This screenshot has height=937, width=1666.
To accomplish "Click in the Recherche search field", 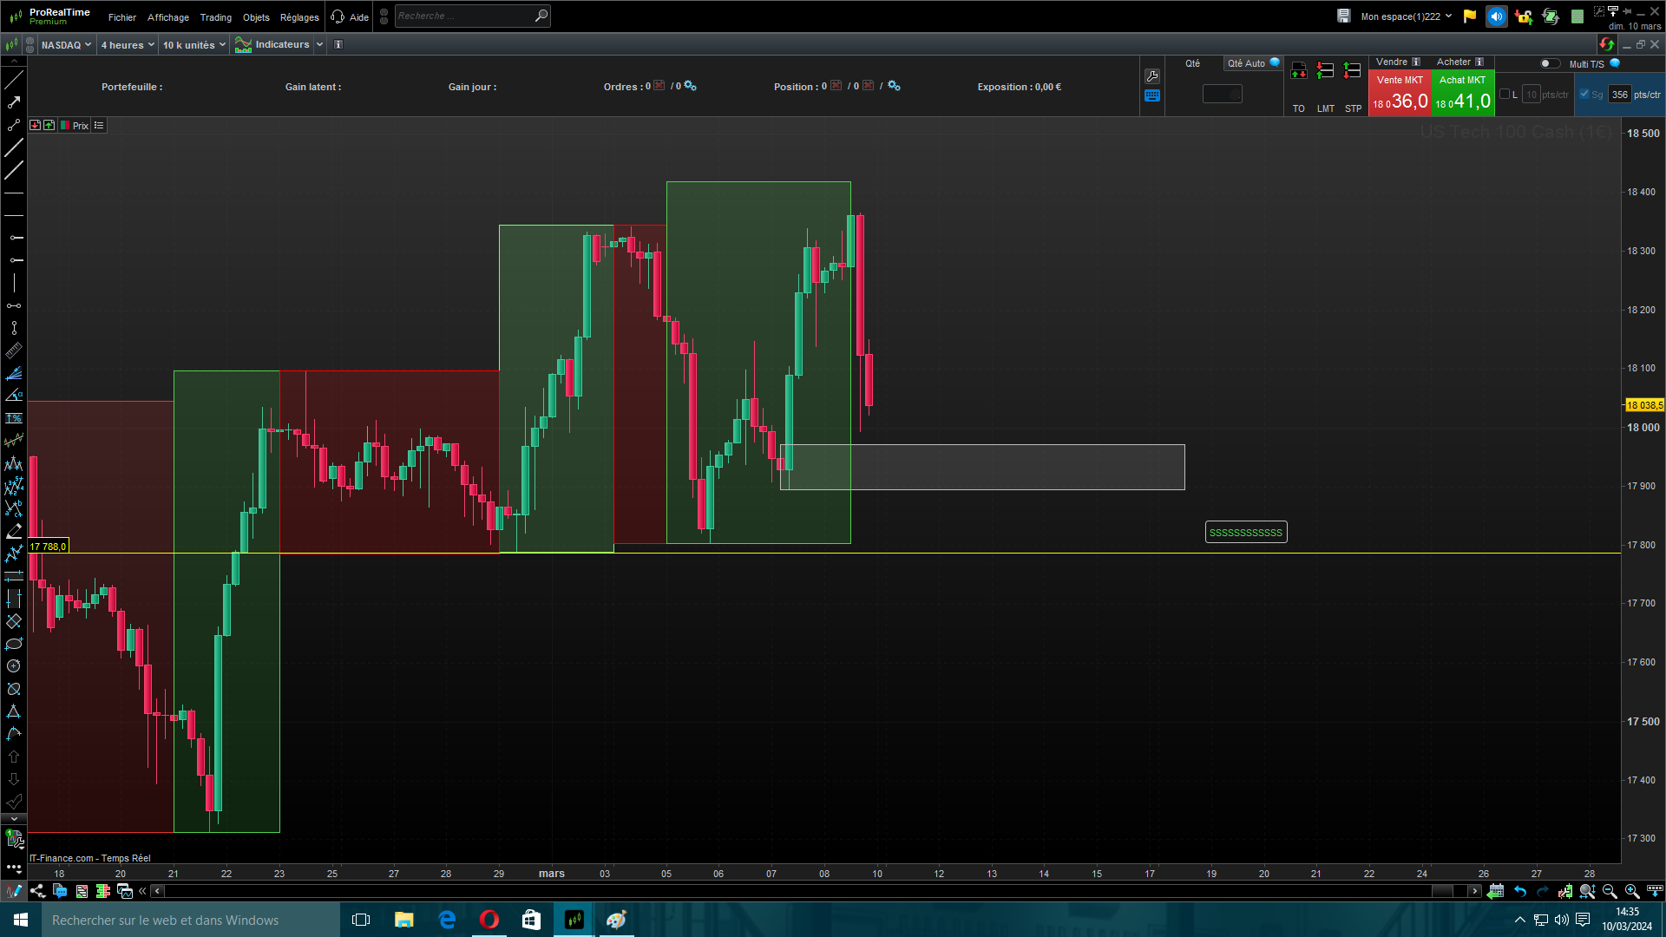I will coord(464,16).
